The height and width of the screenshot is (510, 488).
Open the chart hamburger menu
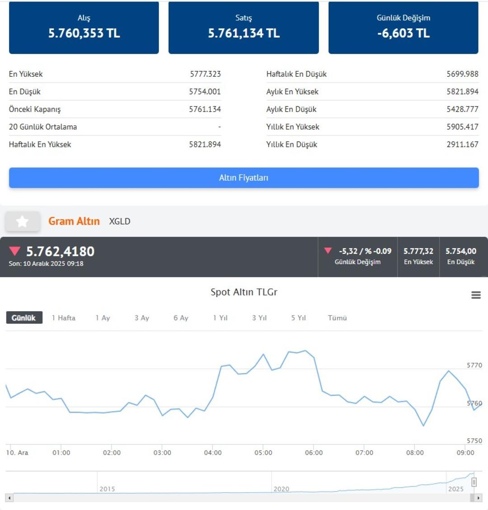click(x=476, y=295)
